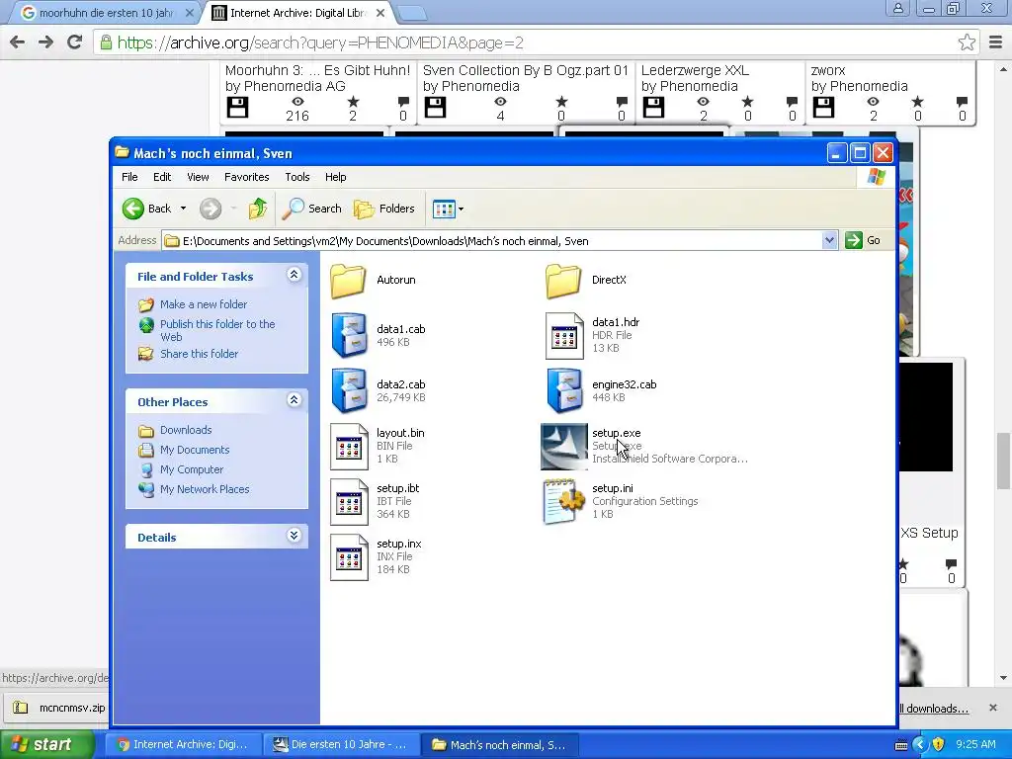Expand the Details panel
The width and height of the screenshot is (1012, 759).
pyautogui.click(x=294, y=536)
